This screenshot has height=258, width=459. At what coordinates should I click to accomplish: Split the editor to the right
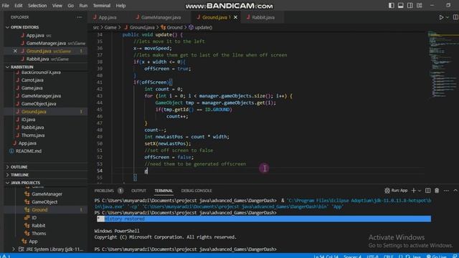pos(455,17)
